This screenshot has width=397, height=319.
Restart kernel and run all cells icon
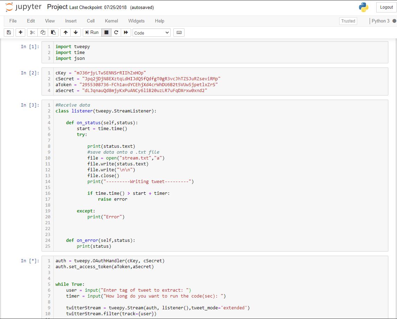click(x=126, y=33)
